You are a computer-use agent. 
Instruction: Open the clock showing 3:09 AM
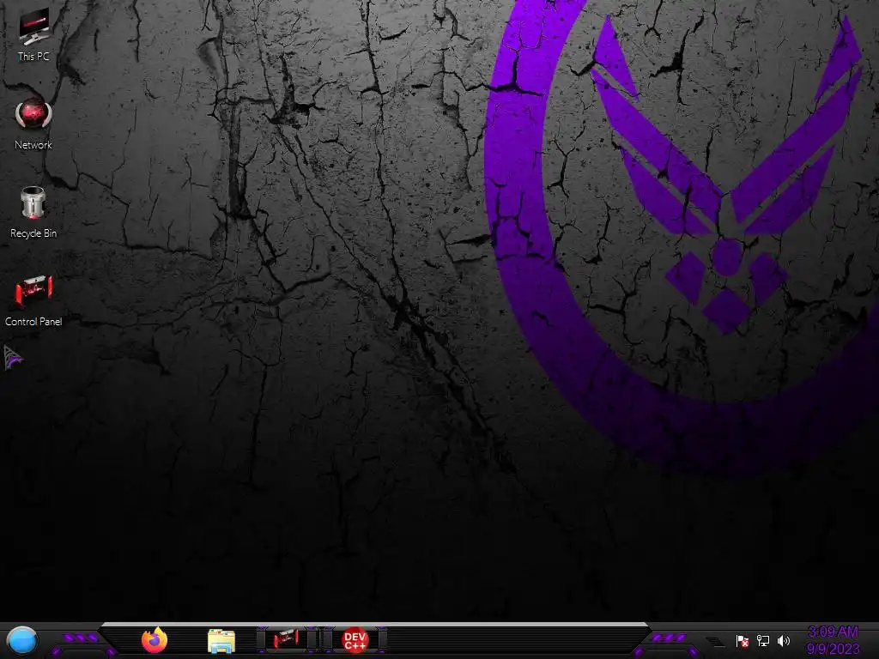point(833,632)
